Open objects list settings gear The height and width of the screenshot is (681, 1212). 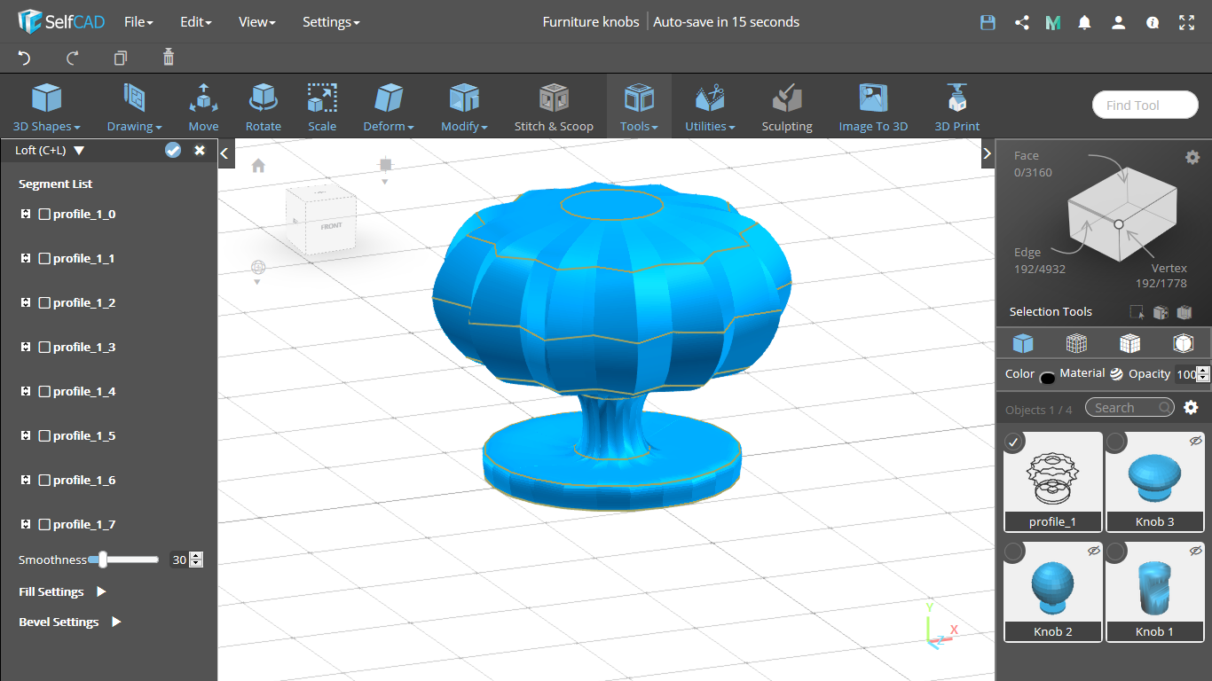(x=1191, y=407)
